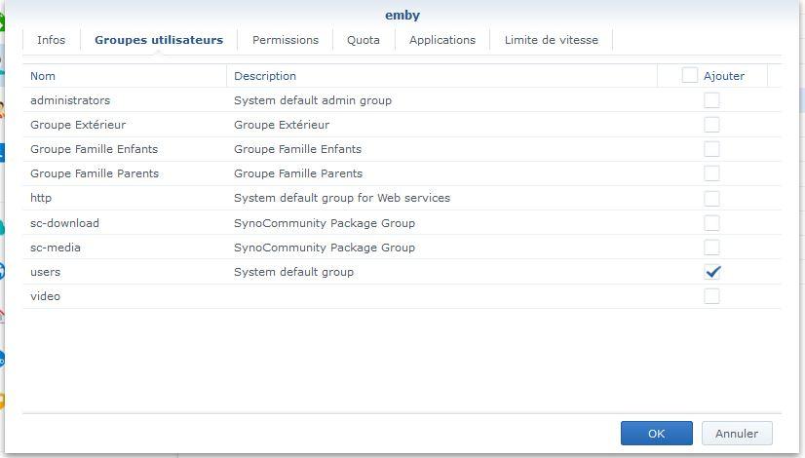Select the Limite de vitesse tab
805x458 pixels.
pos(552,40)
